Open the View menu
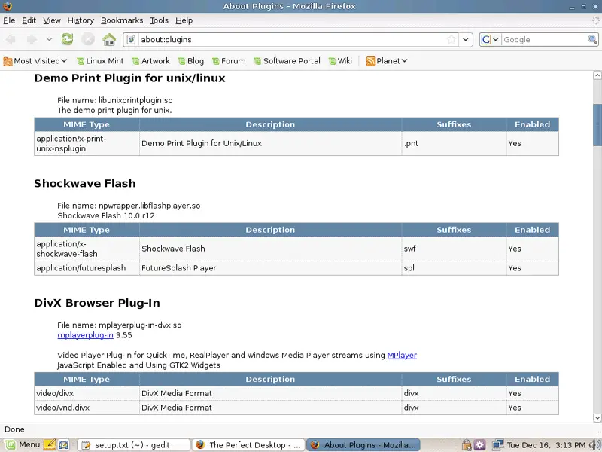 (x=52, y=20)
